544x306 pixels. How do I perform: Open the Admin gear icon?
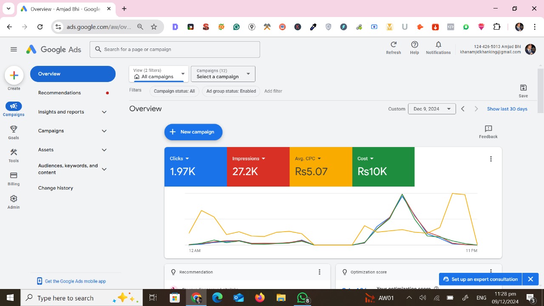14,199
